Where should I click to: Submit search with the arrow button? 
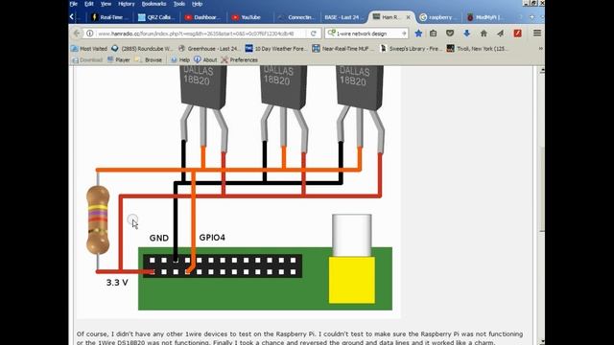404,34
